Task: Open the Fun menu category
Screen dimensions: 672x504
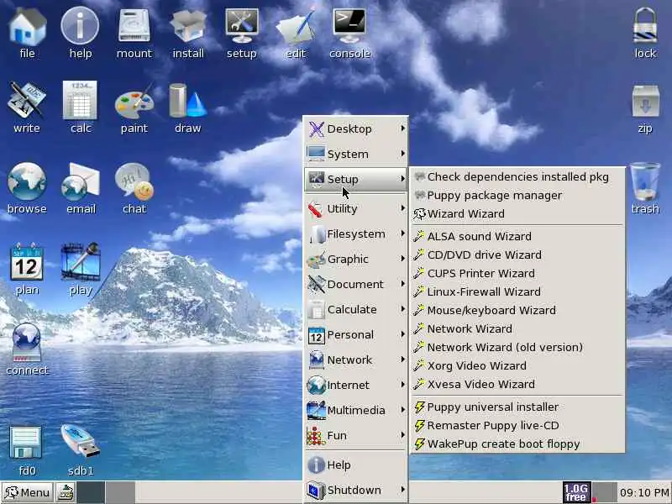Action: [x=356, y=435]
